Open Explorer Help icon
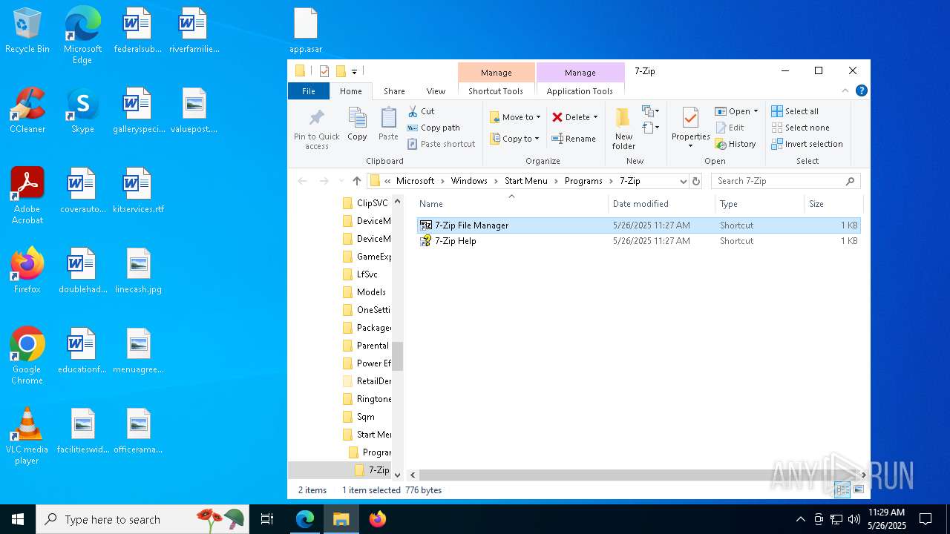Screen dimensions: 950x534 coord(861,90)
